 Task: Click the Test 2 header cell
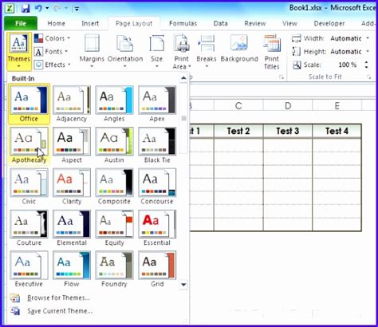[x=238, y=131]
